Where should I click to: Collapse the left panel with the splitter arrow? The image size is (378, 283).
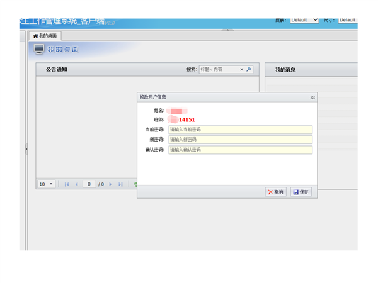pyautogui.click(x=26, y=149)
